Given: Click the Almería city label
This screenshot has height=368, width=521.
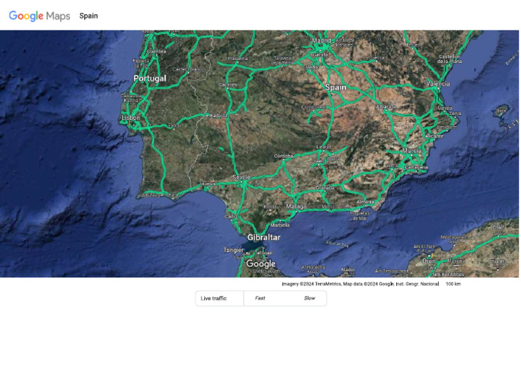Looking at the screenshot, I should click(365, 202).
